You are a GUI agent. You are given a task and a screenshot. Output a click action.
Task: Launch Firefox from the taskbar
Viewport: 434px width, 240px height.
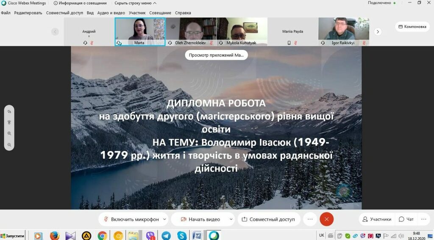[x=54, y=235]
